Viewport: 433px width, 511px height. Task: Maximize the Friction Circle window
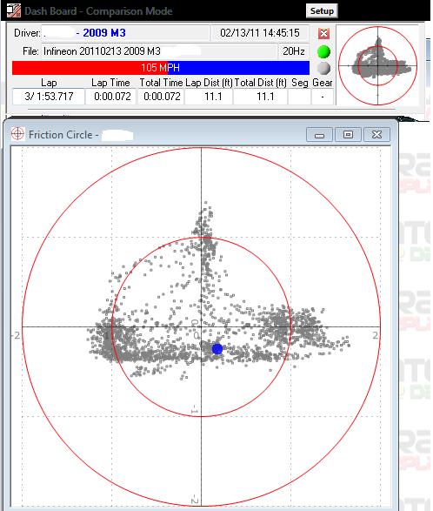click(x=348, y=135)
